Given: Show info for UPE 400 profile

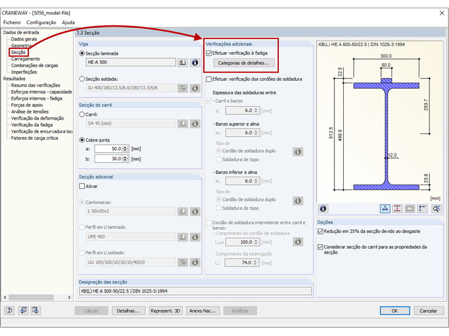Looking at the screenshot, I should 195,237.
